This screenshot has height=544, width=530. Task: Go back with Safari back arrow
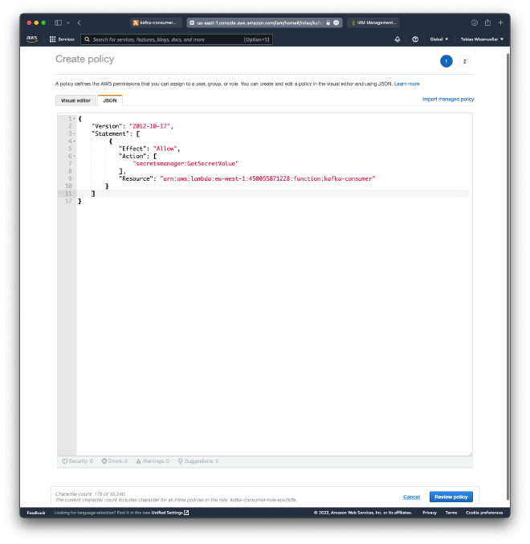tap(79, 22)
